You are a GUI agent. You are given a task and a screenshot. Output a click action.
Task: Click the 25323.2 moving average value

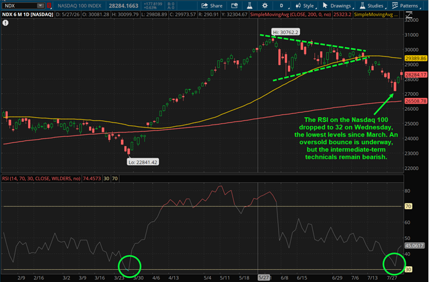click(342, 15)
